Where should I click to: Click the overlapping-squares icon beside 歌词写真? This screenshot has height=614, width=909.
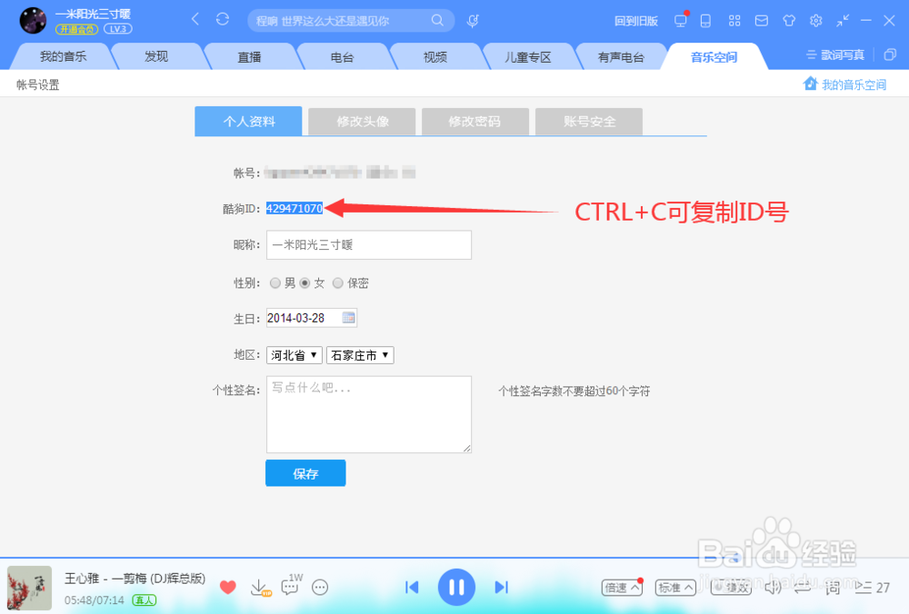click(x=890, y=55)
